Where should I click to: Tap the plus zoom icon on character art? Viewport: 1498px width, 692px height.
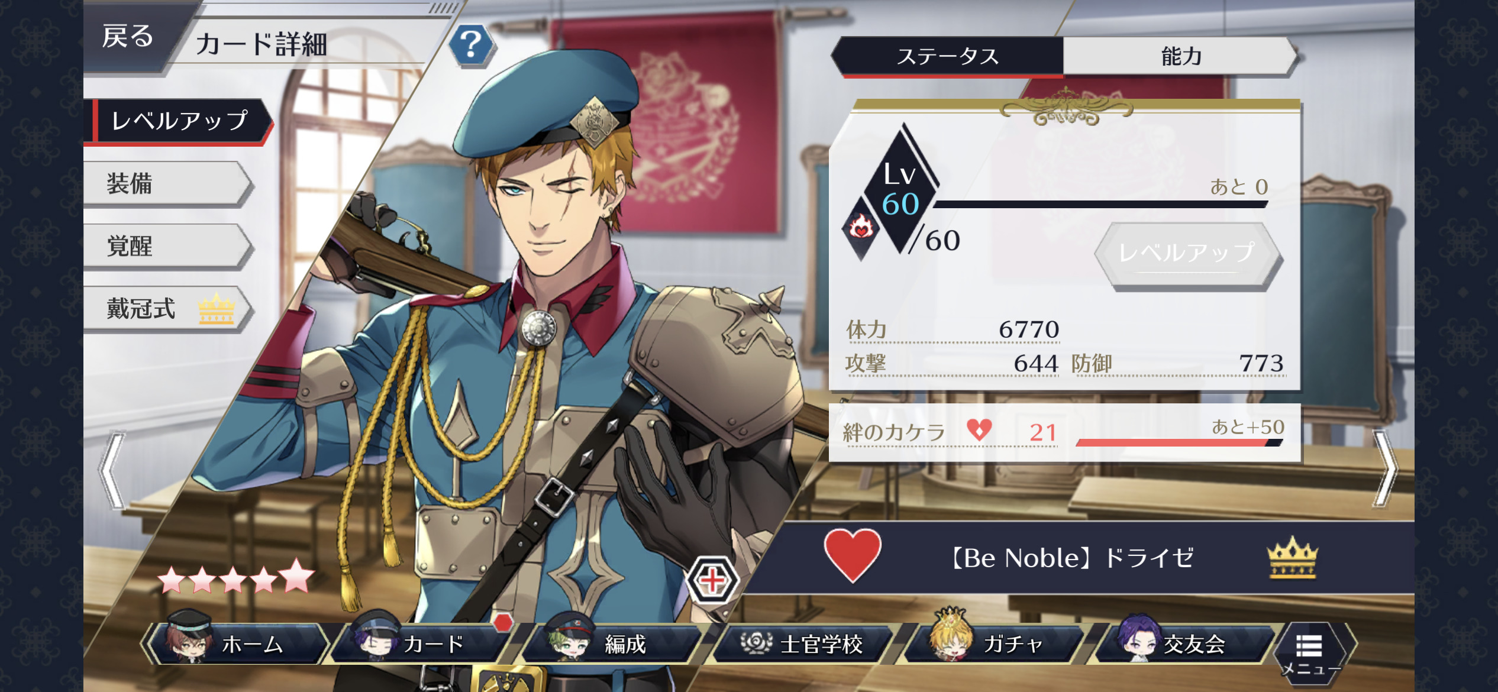712,581
